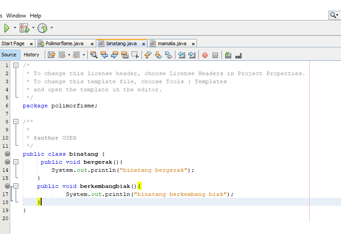Open the dropdown arrow next to Run Project

coord(15,28)
